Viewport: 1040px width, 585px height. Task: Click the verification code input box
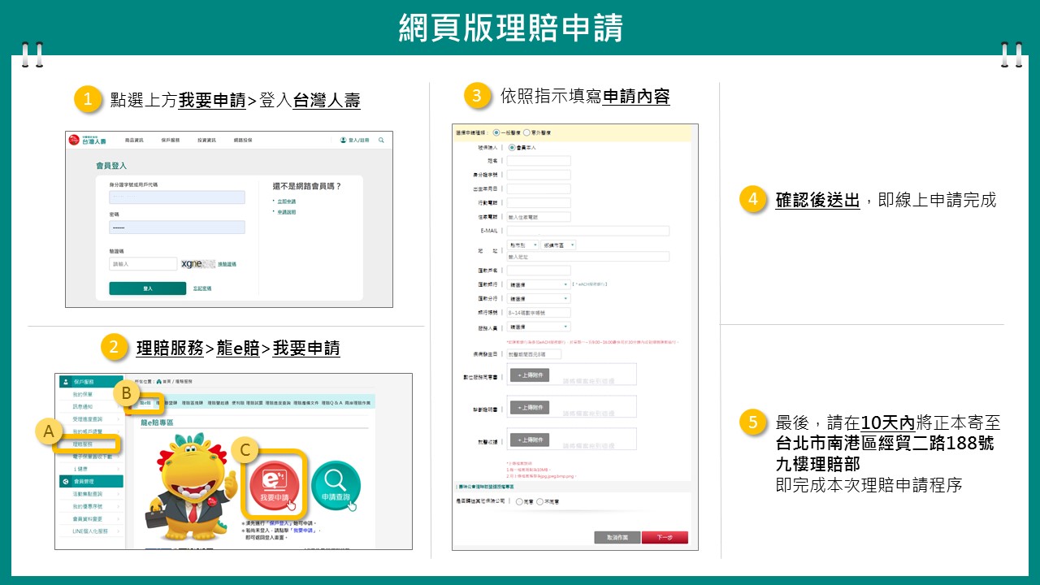[143, 264]
